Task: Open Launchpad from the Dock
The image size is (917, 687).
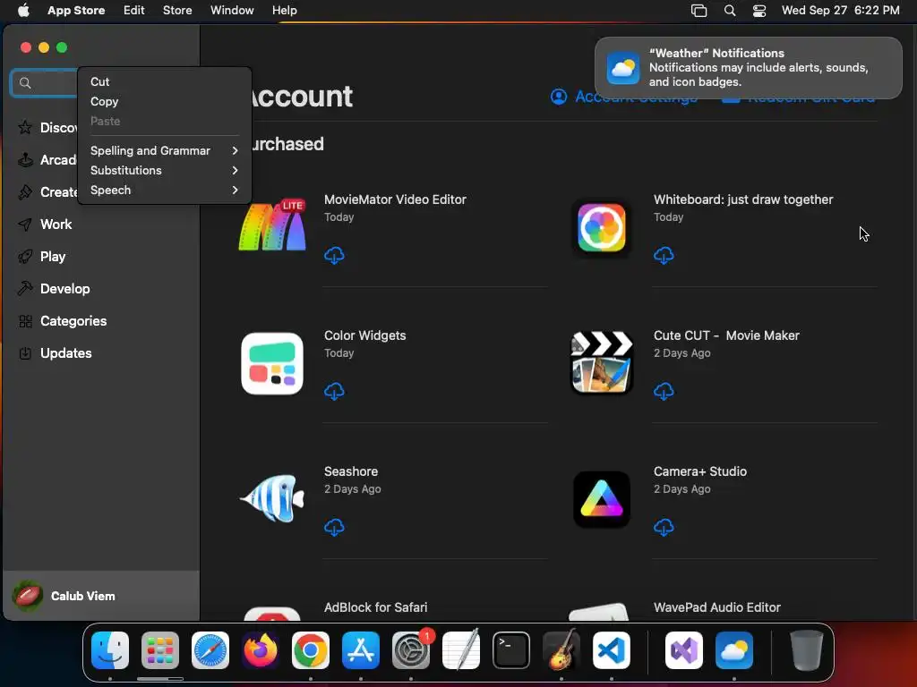Action: (160, 650)
